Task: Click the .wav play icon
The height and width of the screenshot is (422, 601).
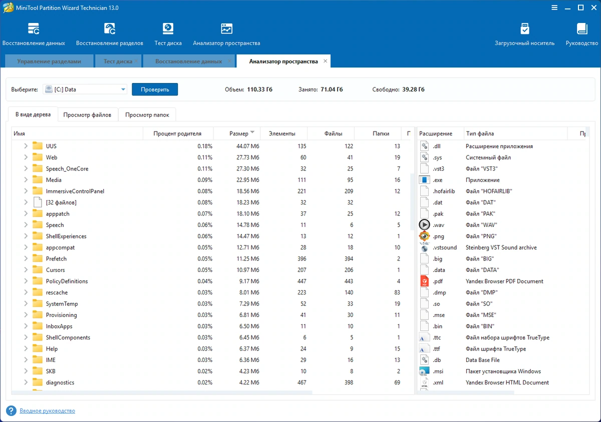Action: point(425,225)
